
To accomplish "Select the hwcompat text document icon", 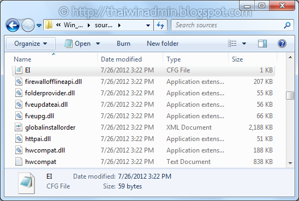I will coord(19,162).
